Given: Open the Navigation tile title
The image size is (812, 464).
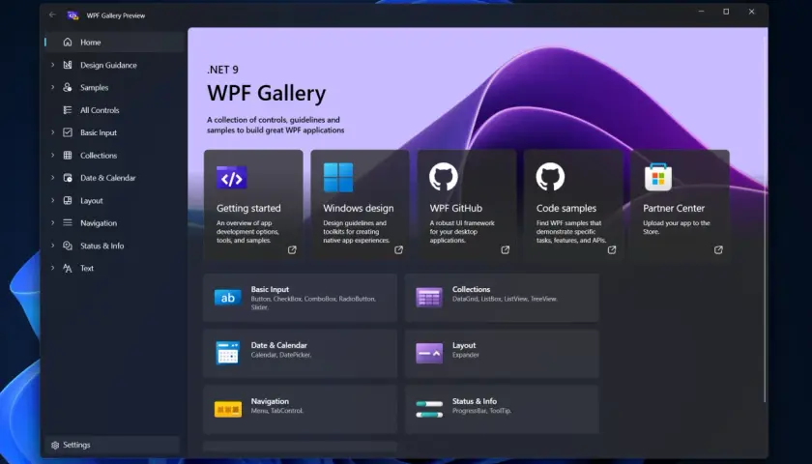Looking at the screenshot, I should 270,401.
